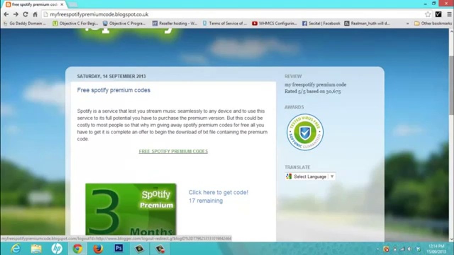Click the Rated 5/5 based on 30,675 text

point(312,91)
